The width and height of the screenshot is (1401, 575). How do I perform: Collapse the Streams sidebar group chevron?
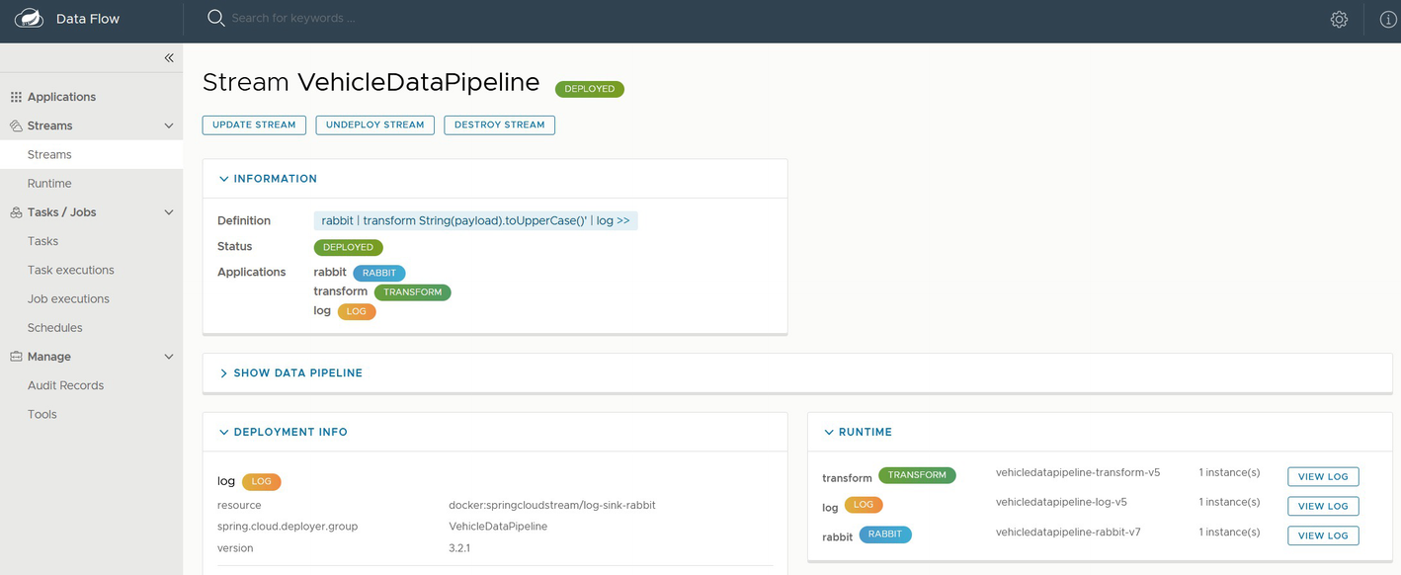[169, 126]
